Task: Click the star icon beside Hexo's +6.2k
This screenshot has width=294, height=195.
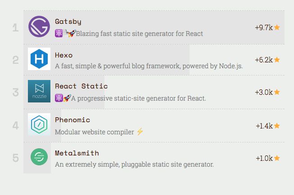Action: [277, 60]
